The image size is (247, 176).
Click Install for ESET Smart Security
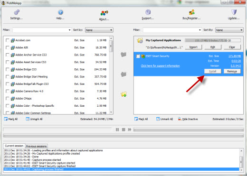213,71
